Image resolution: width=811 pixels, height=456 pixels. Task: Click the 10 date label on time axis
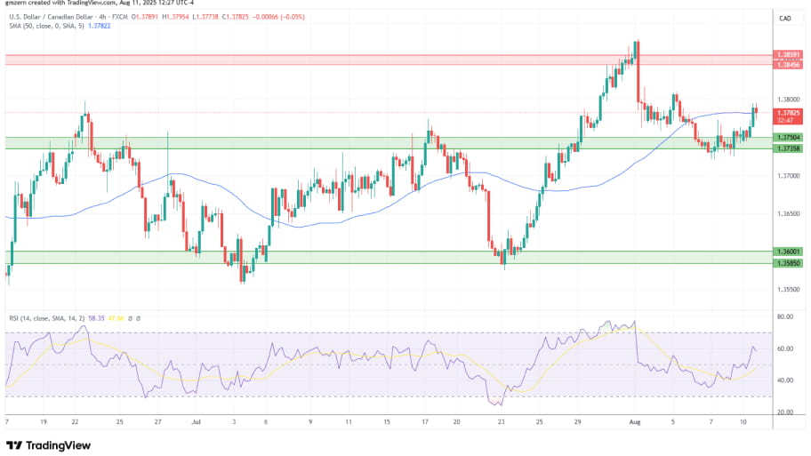[x=743, y=422]
